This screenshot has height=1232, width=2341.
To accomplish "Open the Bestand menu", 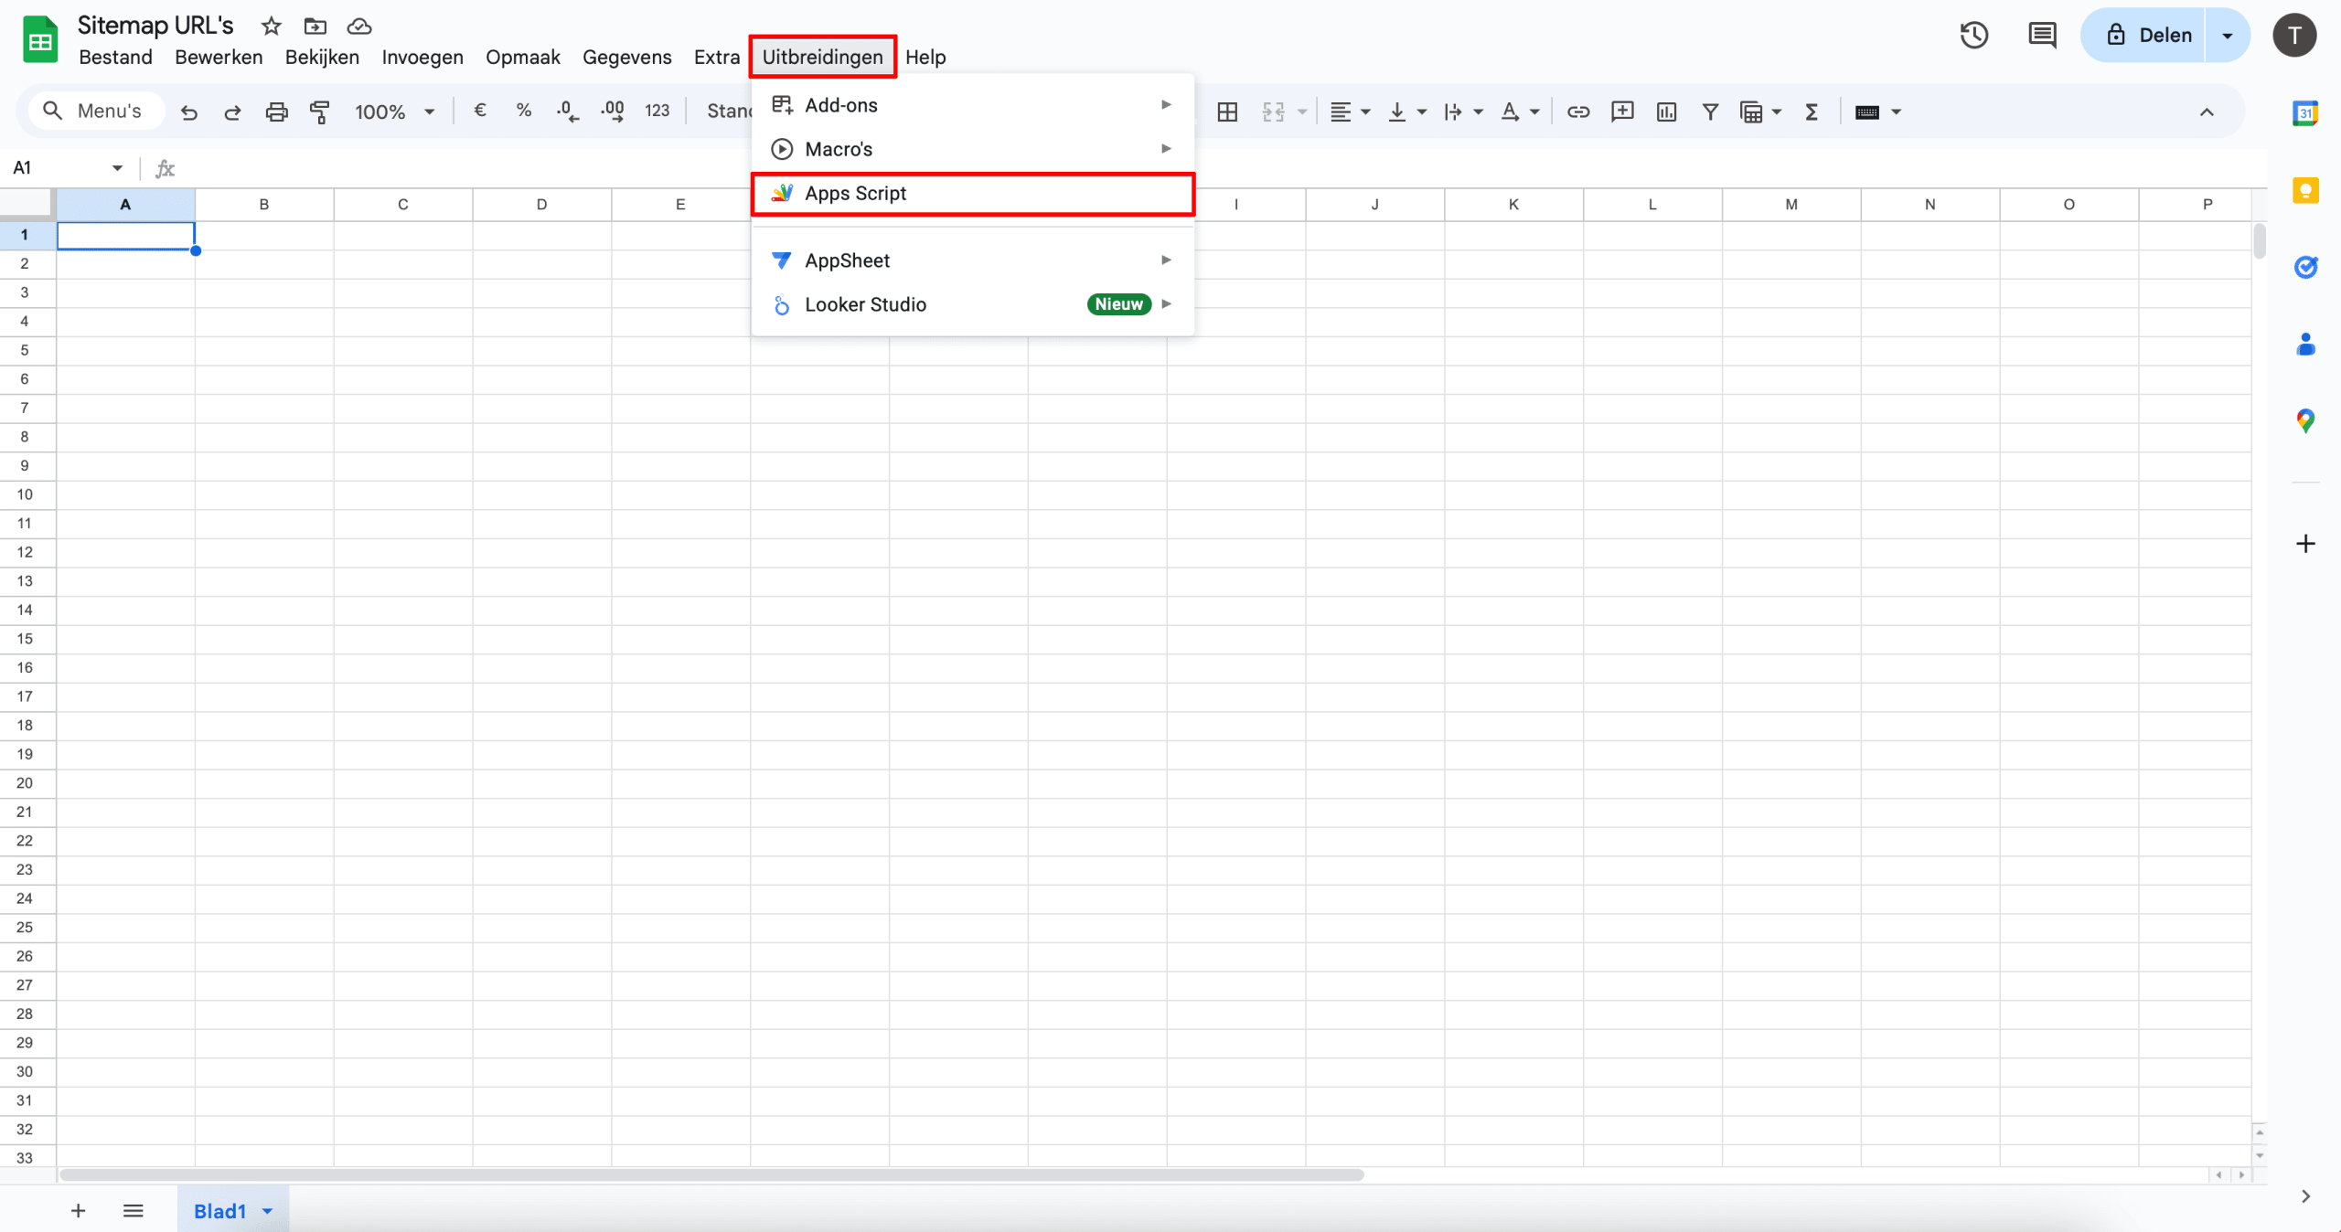I will pos(115,57).
